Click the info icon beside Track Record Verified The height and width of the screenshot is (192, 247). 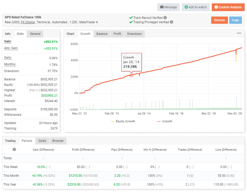point(165,18)
